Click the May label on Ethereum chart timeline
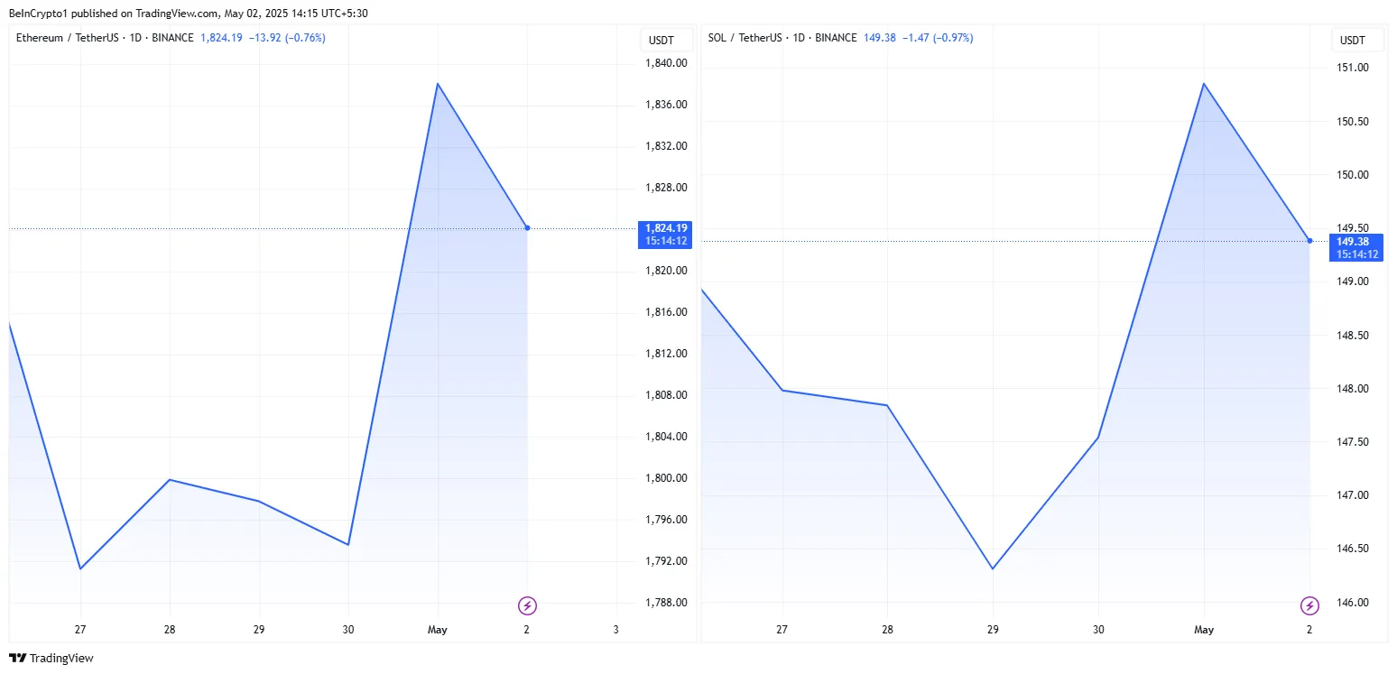This screenshot has width=1397, height=674. (x=438, y=630)
